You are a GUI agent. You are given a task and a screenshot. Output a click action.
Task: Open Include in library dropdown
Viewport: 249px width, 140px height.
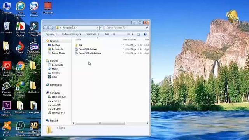[72, 34]
